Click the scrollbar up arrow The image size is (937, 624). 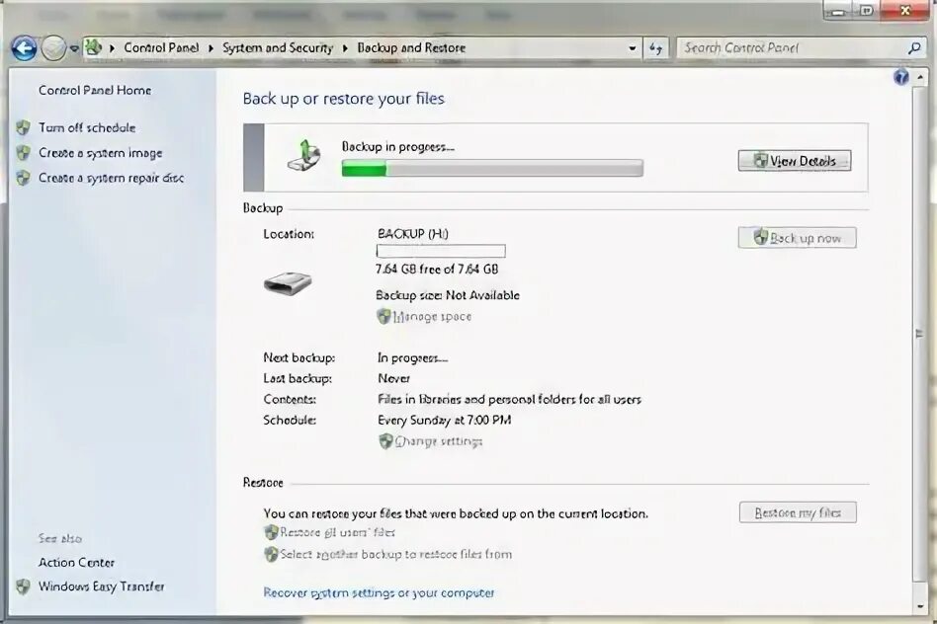pos(920,78)
